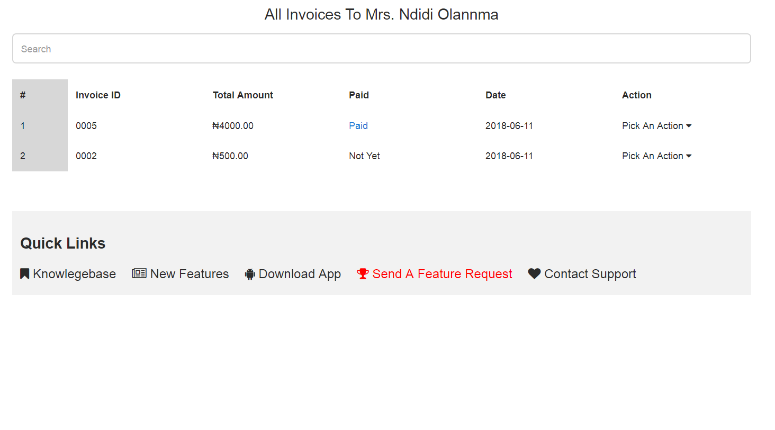Select invoice ID 0002 cell
The height and width of the screenshot is (430, 775).
tap(86, 156)
